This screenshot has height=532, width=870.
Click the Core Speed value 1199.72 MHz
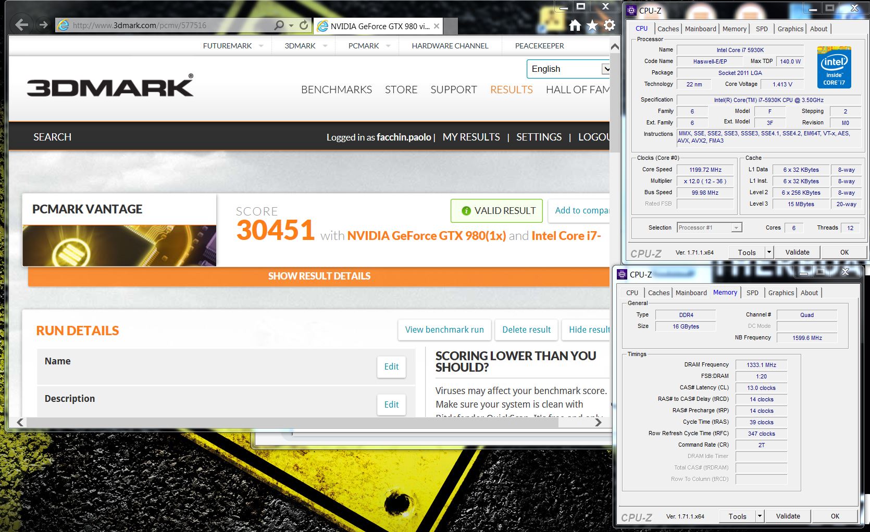point(705,170)
